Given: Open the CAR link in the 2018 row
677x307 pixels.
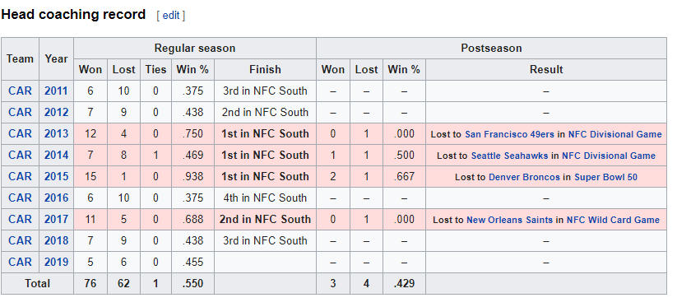Looking at the screenshot, I should (20, 240).
